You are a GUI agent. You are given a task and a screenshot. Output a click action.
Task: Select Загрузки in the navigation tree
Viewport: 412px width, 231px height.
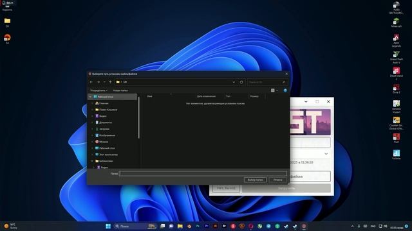tap(104, 129)
